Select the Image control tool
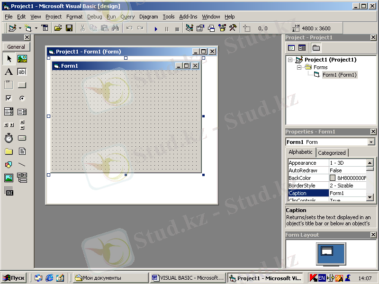Image resolution: width=379 pixels, height=284 pixels. click(9, 178)
